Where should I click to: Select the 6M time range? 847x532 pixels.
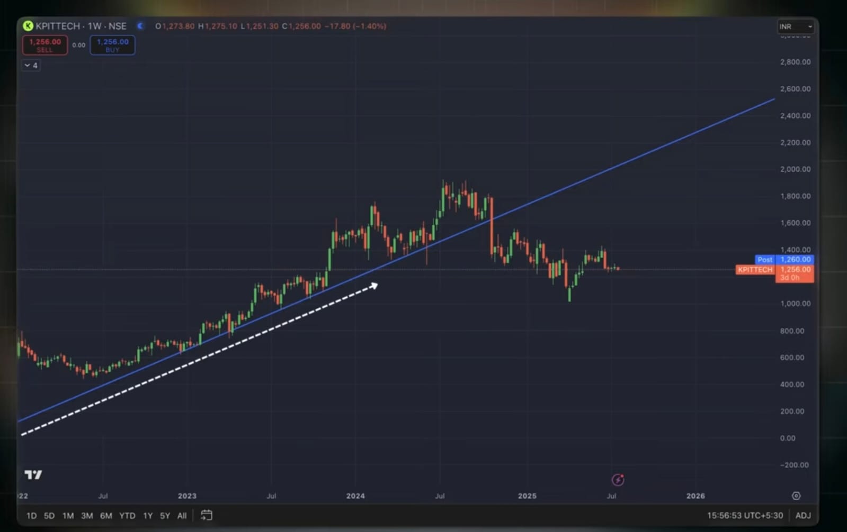click(106, 516)
